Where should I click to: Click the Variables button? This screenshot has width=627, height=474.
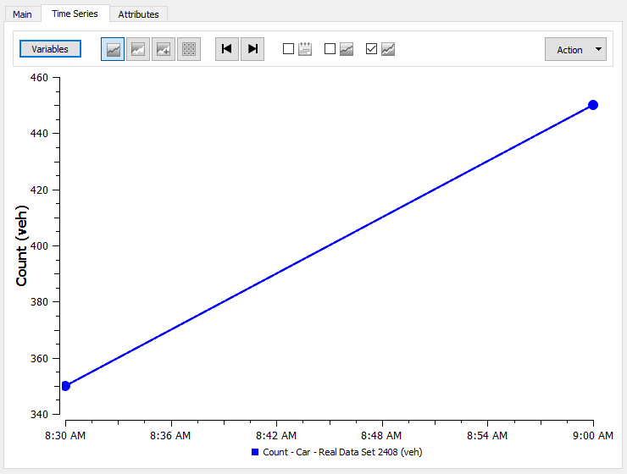50,49
